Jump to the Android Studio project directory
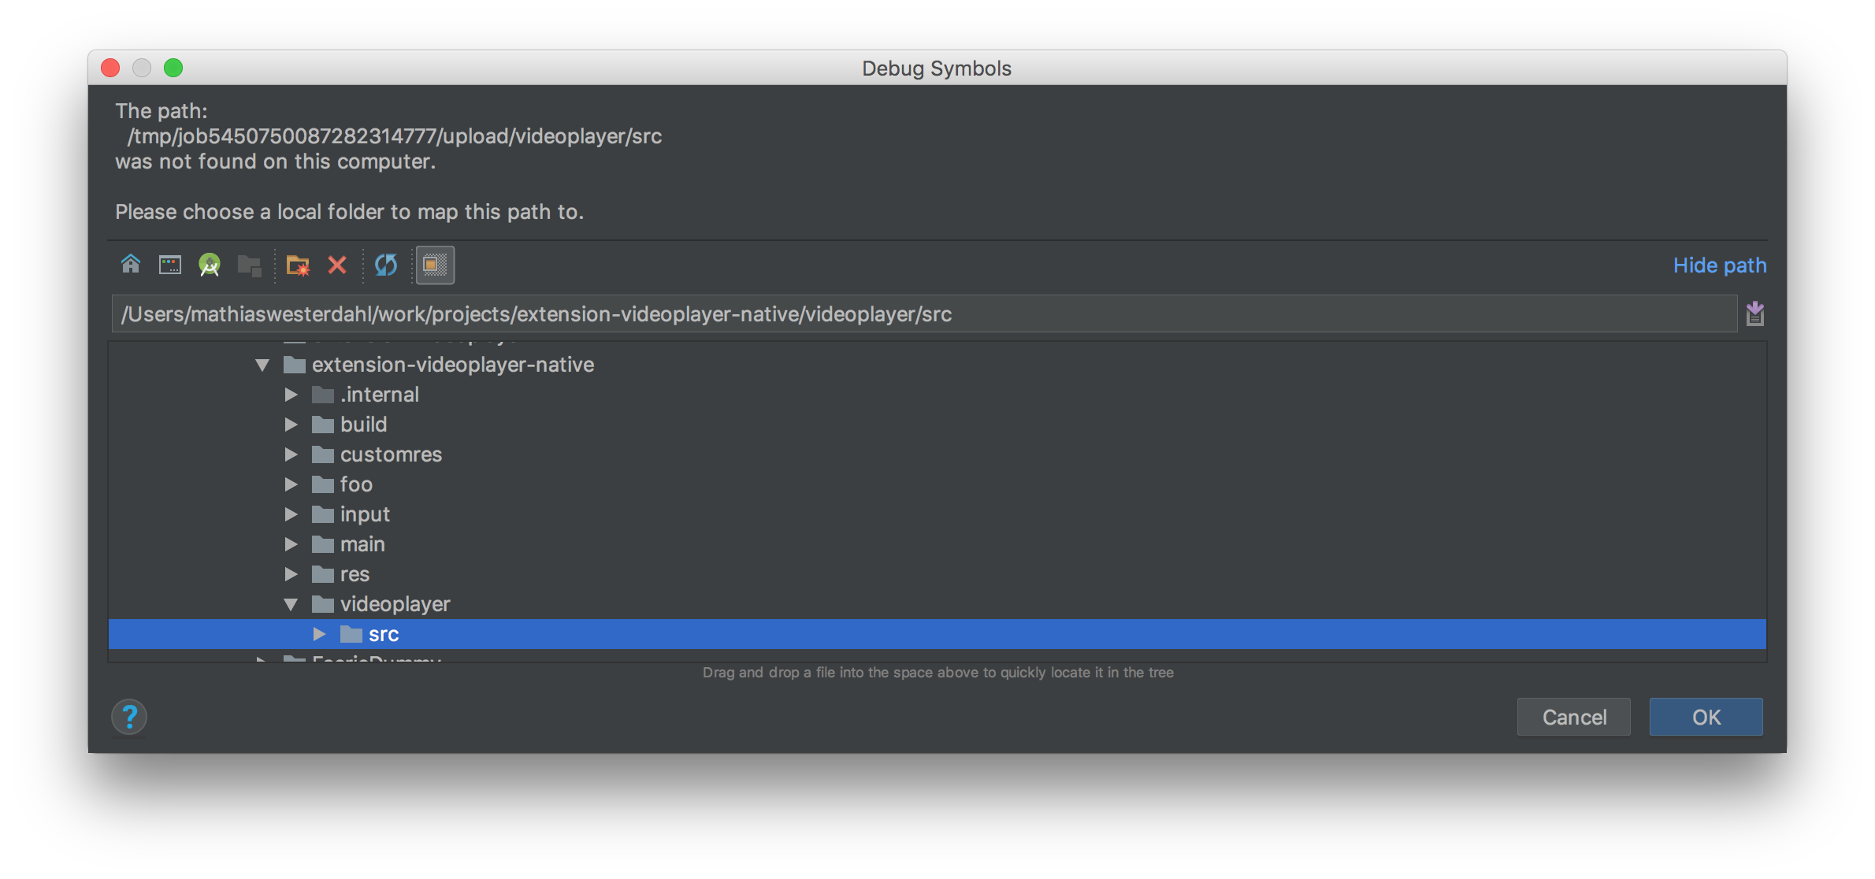 210,265
